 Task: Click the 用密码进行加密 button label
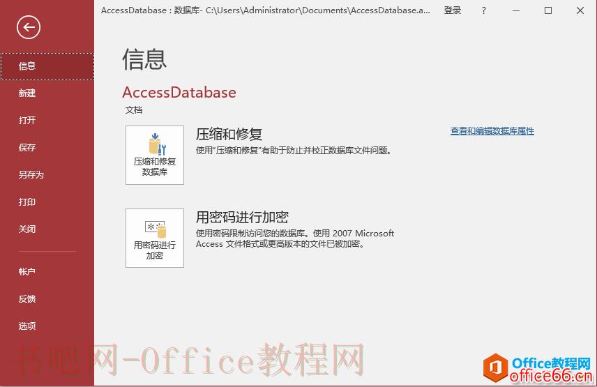(155, 250)
